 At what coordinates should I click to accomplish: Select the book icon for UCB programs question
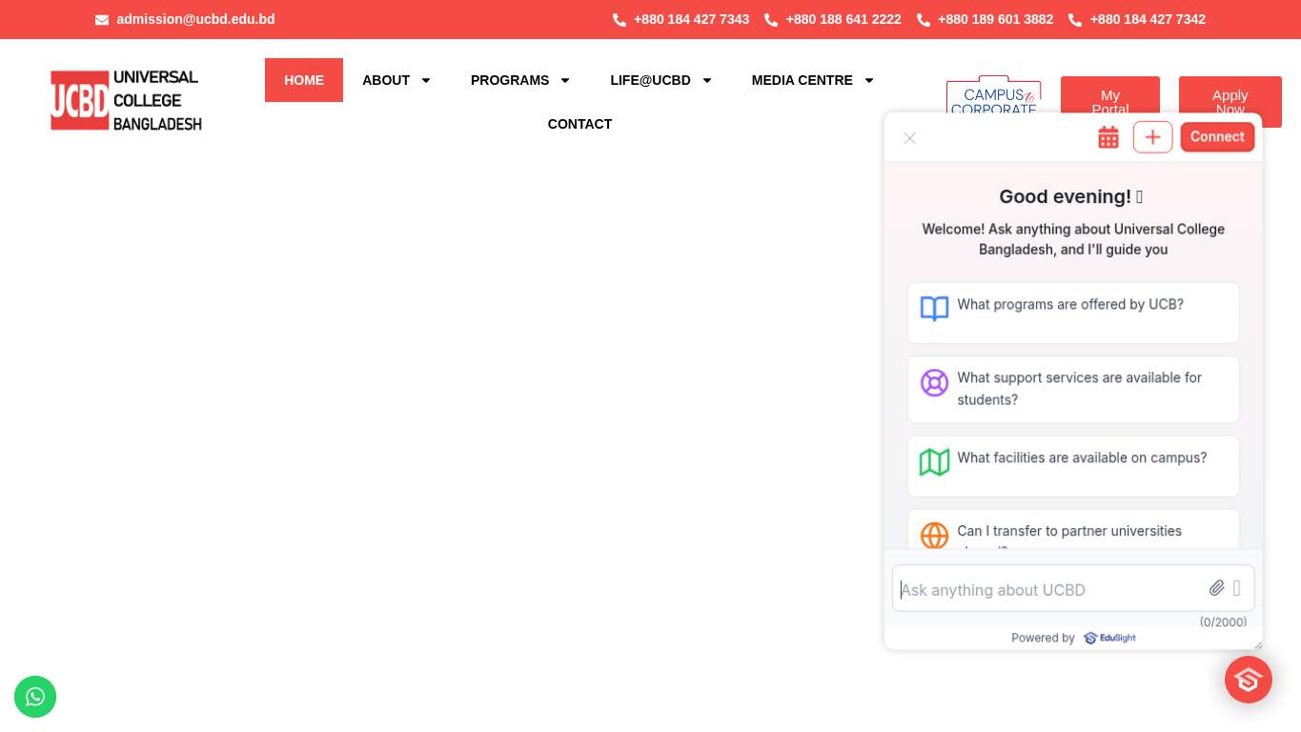(x=934, y=309)
